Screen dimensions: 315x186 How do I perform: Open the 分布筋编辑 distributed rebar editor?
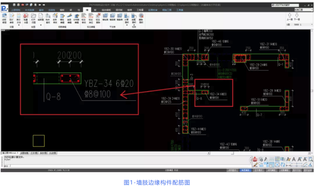click(x=76, y=18)
